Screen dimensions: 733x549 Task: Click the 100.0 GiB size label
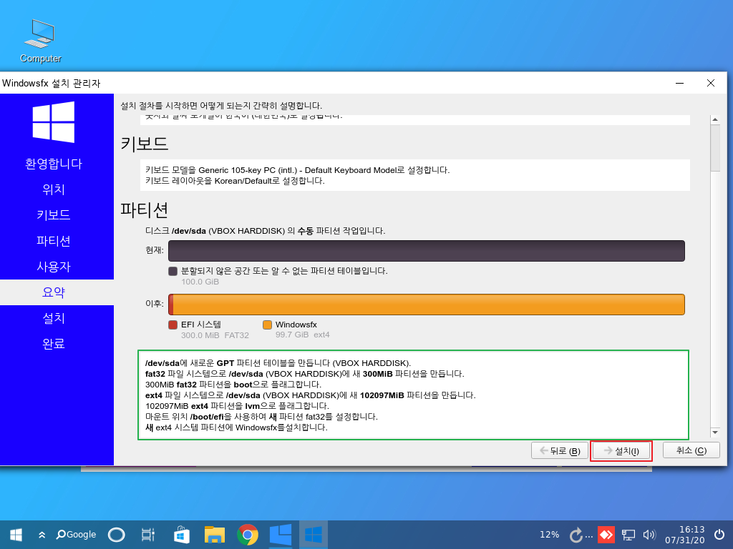[200, 282]
